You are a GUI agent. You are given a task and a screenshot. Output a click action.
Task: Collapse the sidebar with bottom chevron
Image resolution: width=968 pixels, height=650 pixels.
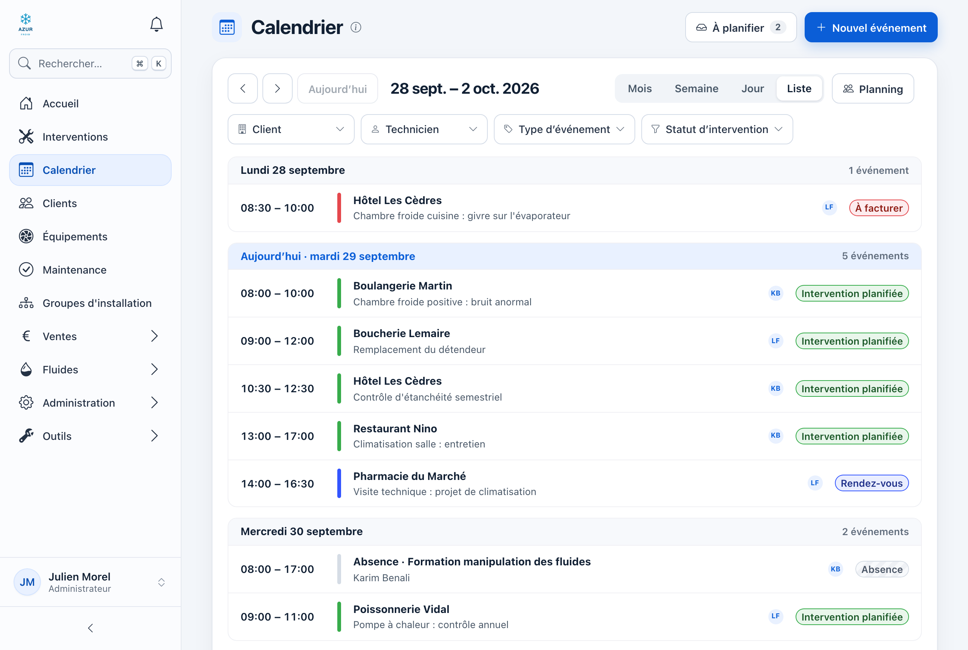(x=90, y=628)
